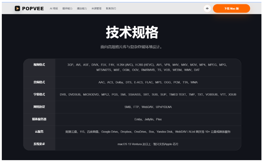Click the POPVEE brand name text
The height and width of the screenshot is (163, 263).
[x=33, y=9]
